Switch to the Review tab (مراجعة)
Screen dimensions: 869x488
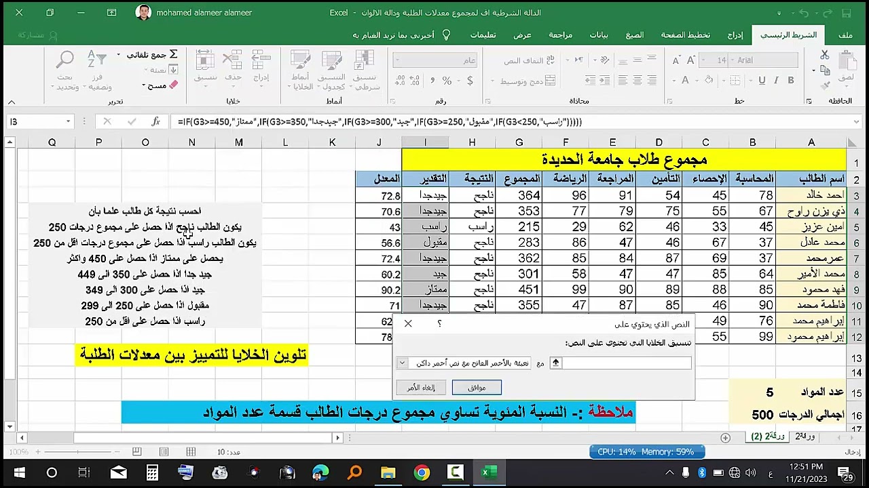tap(560, 35)
